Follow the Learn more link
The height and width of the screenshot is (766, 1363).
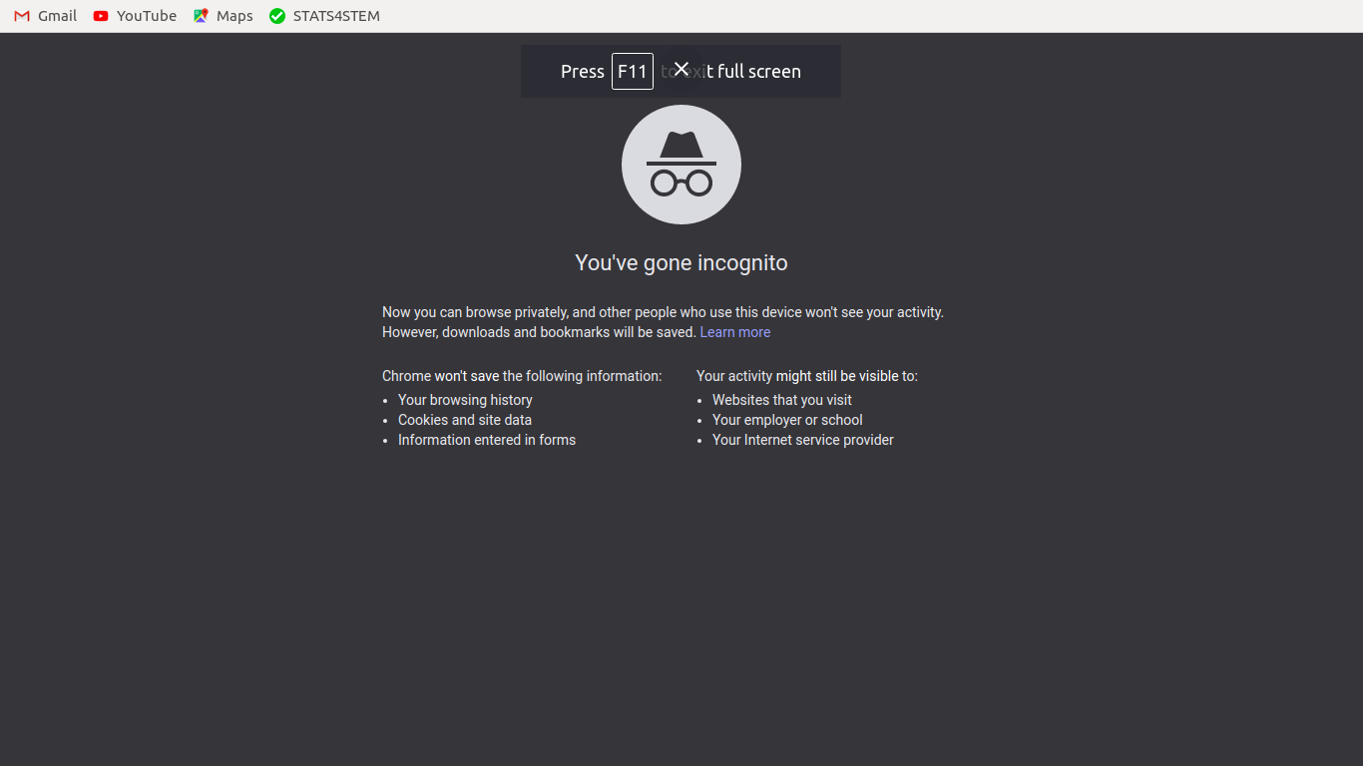[x=735, y=332]
